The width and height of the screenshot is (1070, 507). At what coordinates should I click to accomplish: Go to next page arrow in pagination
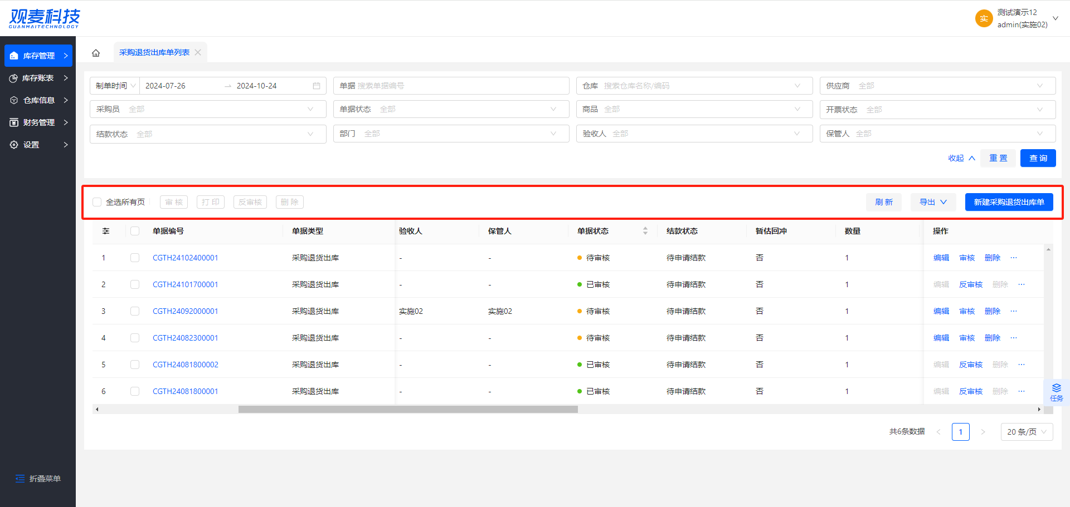(983, 432)
